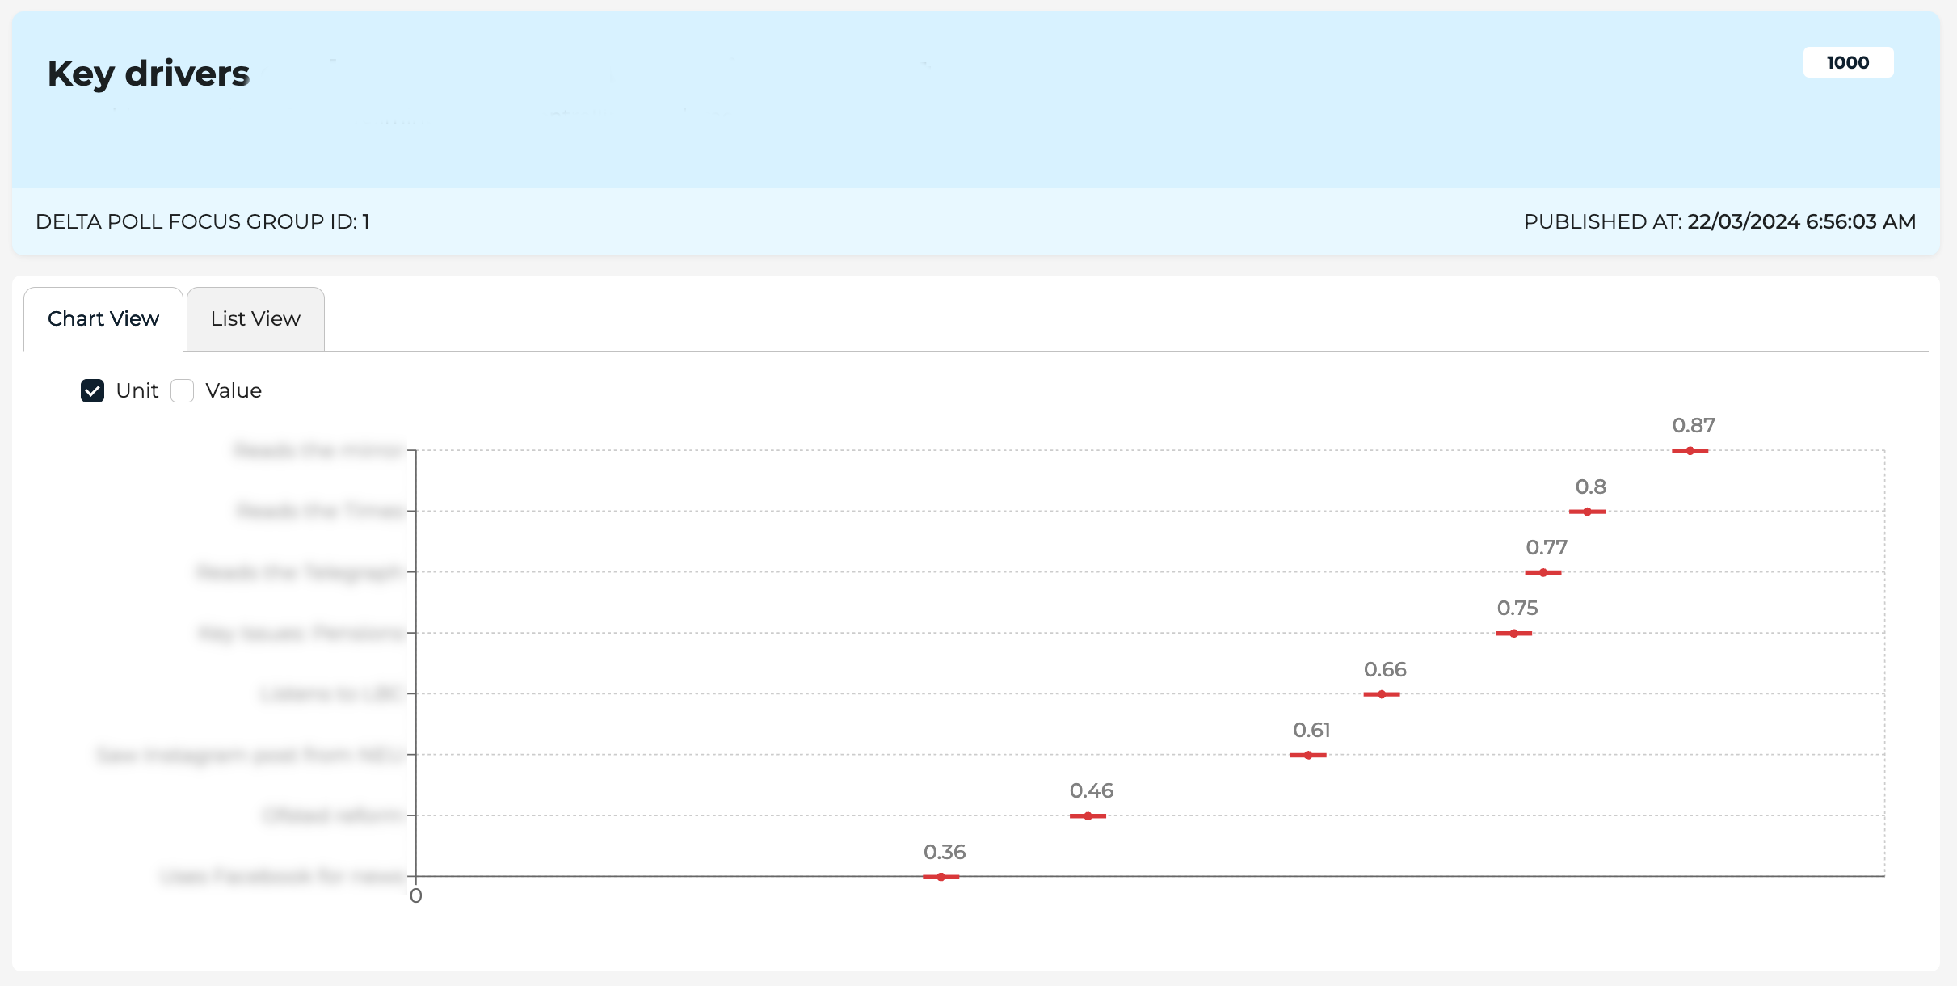1957x986 pixels.
Task: Click the Key drivers heading
Action: (149, 74)
